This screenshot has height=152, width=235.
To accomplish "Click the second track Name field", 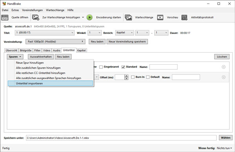I will (x=186, y=77).
